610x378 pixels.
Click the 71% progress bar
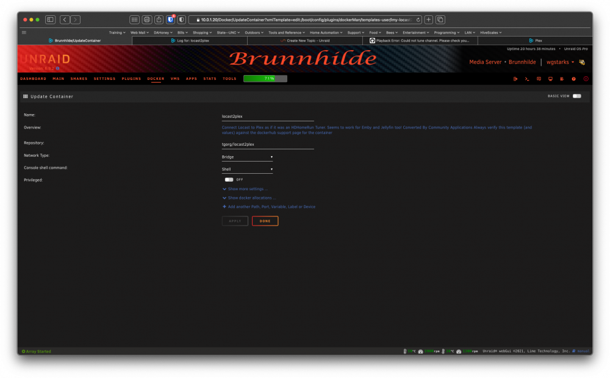click(265, 79)
